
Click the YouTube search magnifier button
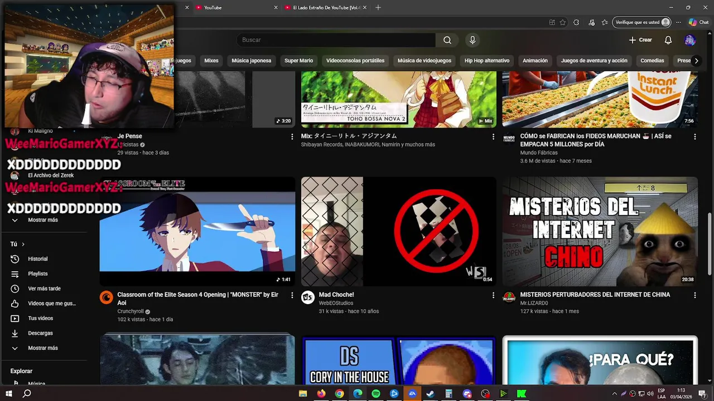(x=447, y=40)
